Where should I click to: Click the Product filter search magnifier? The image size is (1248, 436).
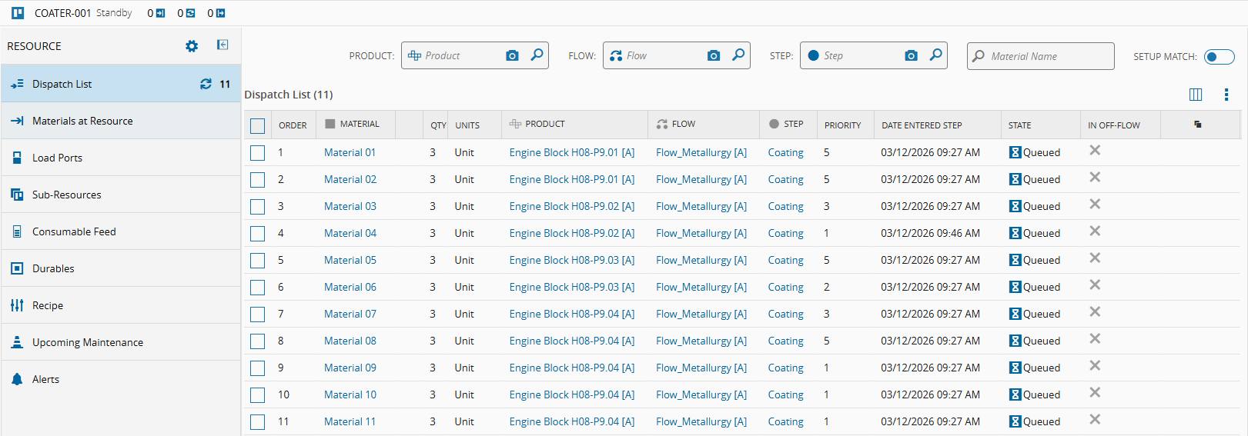(x=537, y=55)
